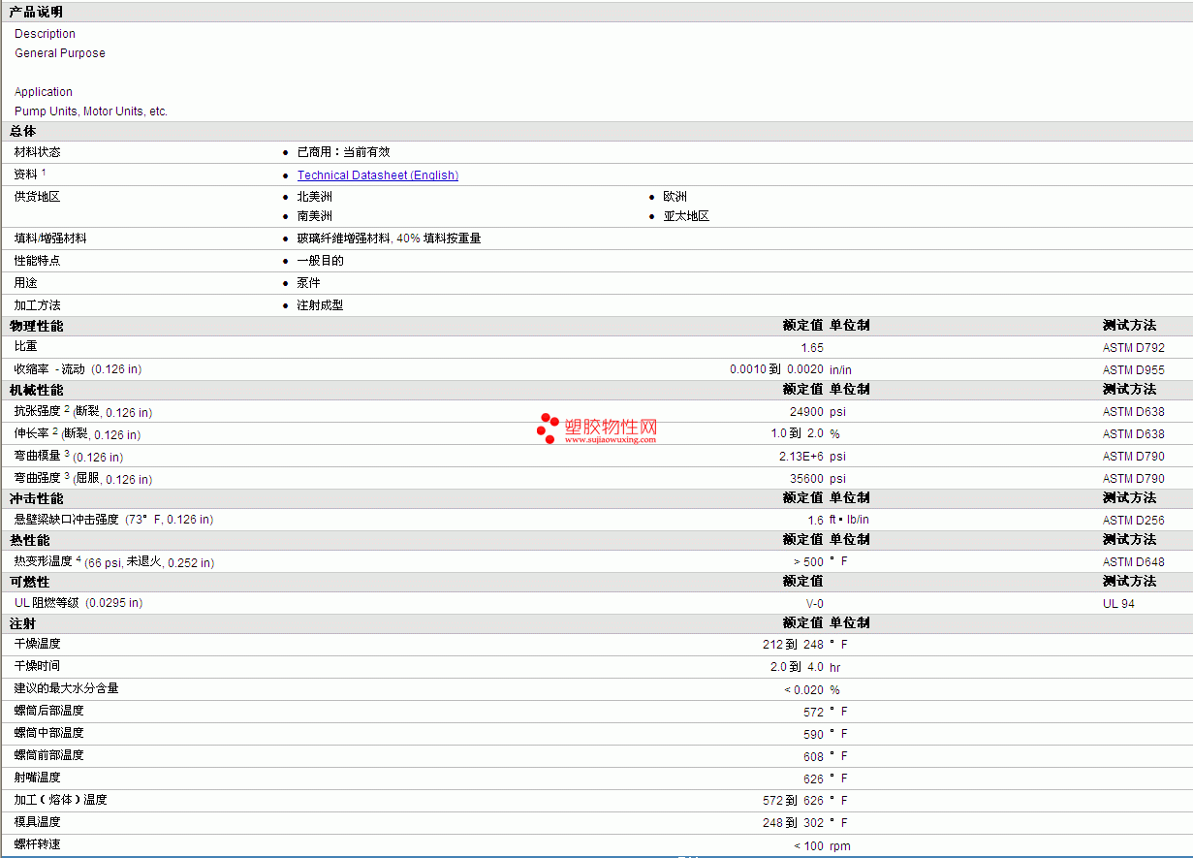Click the 收缩率 - 流动 row label
The image size is (1193, 858).
point(78,369)
